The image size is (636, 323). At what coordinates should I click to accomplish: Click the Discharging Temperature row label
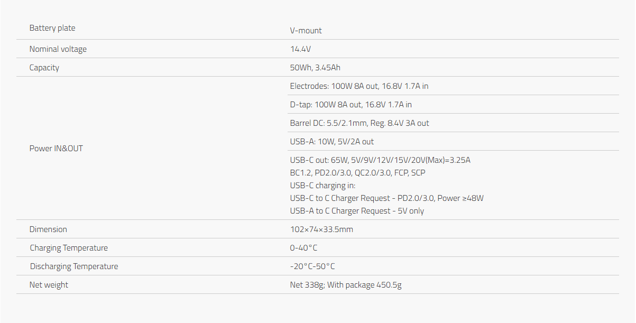(x=74, y=266)
